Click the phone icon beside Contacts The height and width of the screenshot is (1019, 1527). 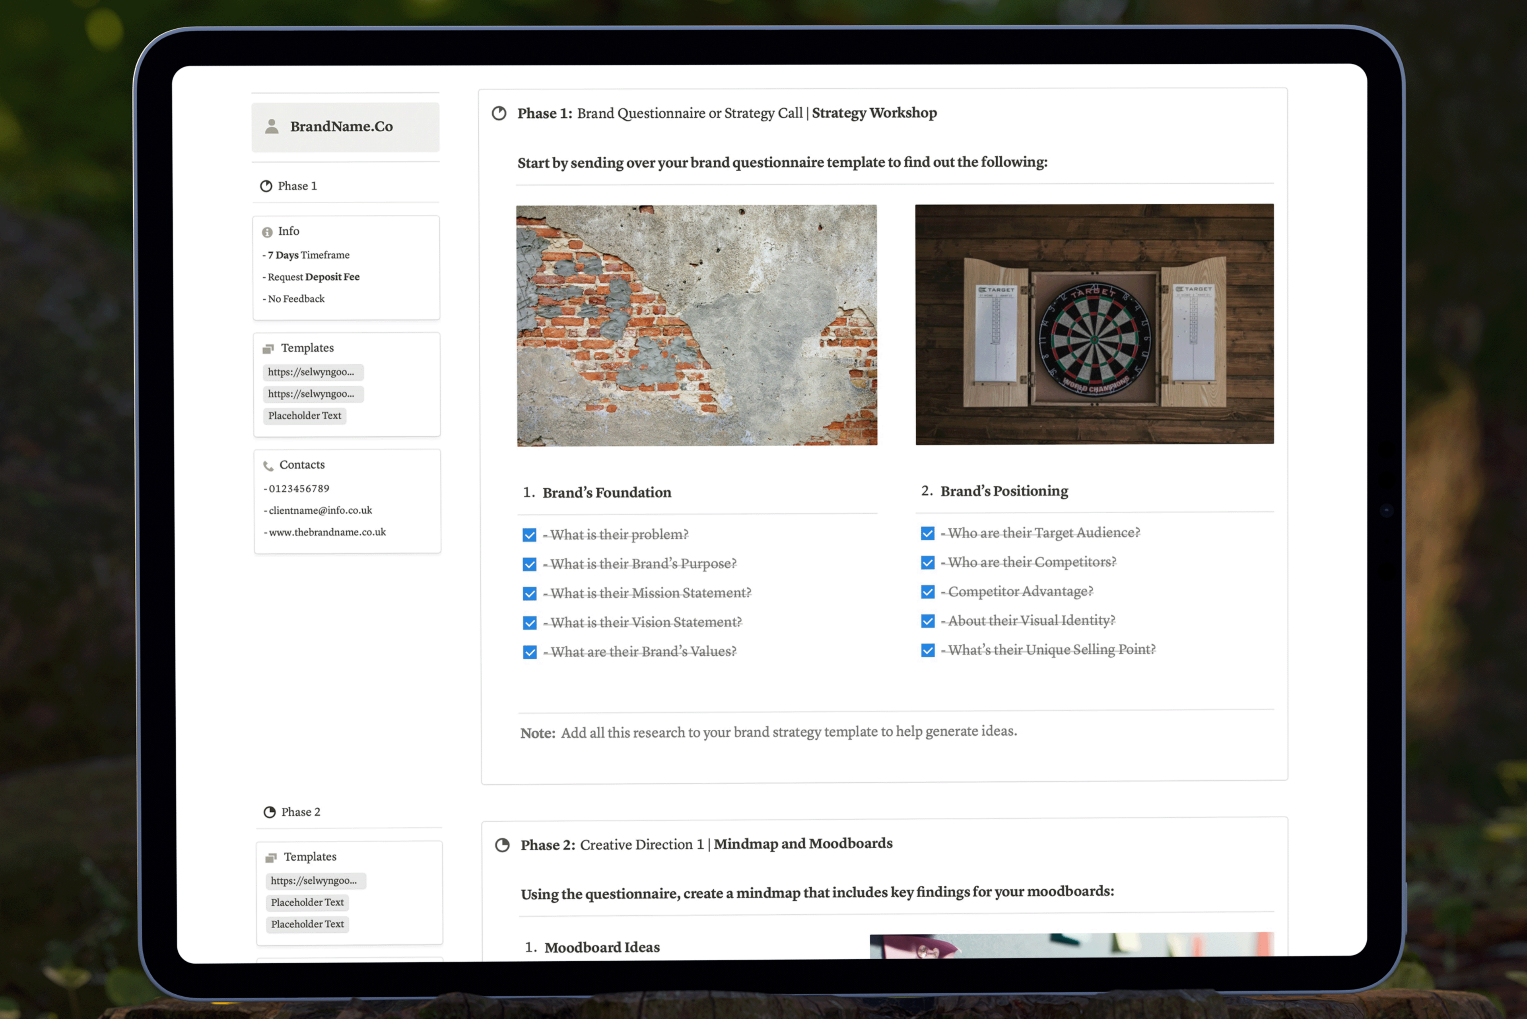[268, 466]
